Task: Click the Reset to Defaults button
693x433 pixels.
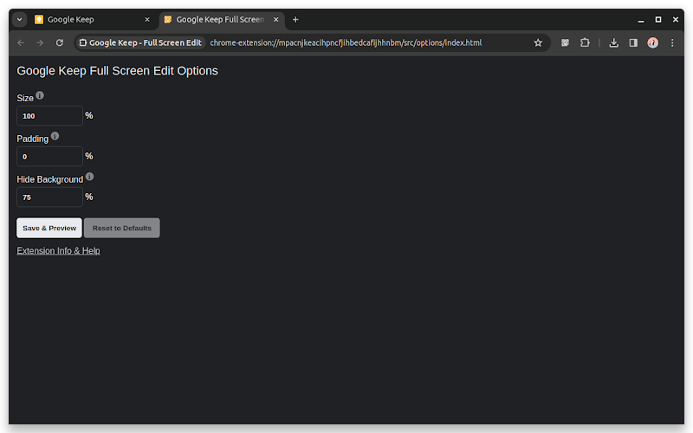Action: pos(122,228)
